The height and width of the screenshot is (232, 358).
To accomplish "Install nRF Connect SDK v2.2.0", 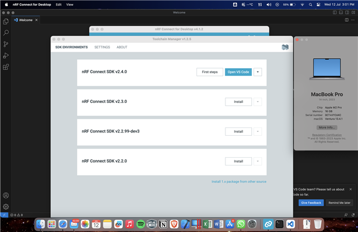I will click(x=238, y=162).
